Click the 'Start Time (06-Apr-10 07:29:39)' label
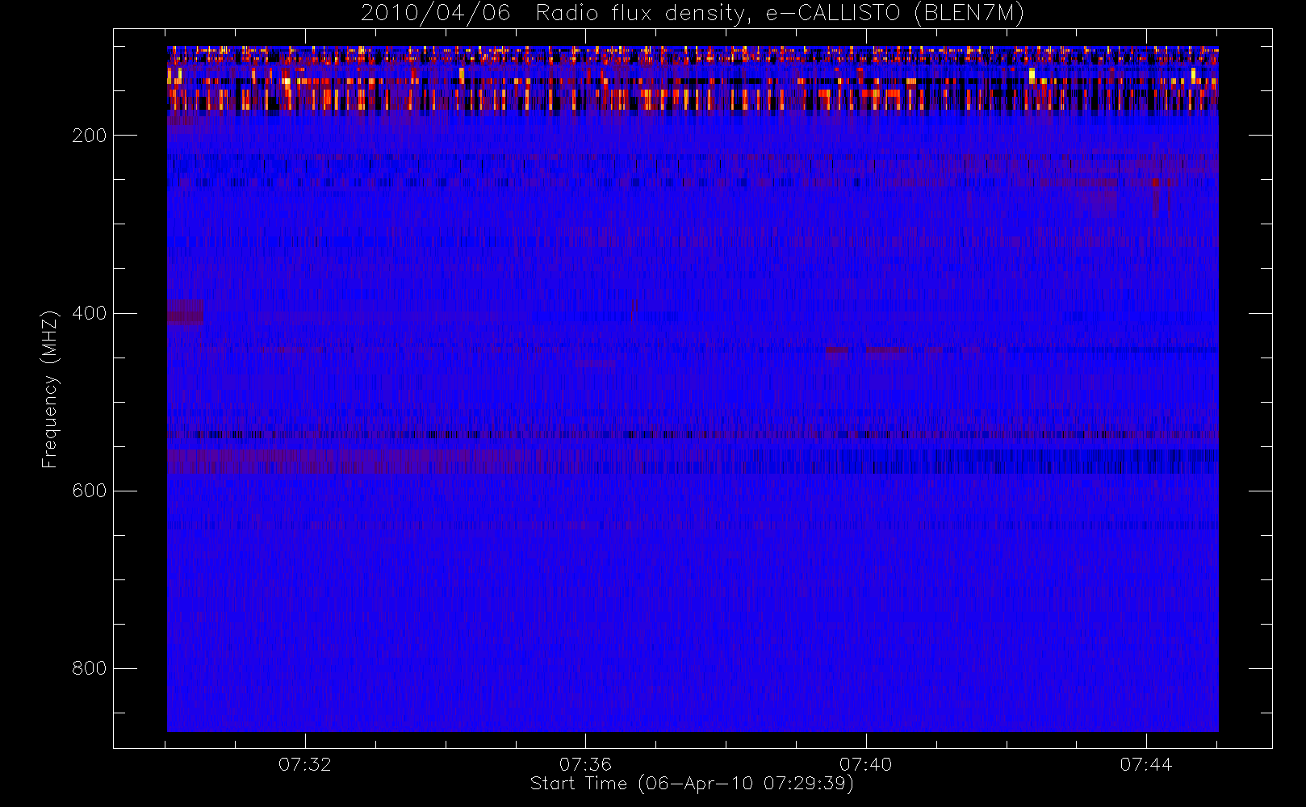1306x807 pixels. (692, 784)
